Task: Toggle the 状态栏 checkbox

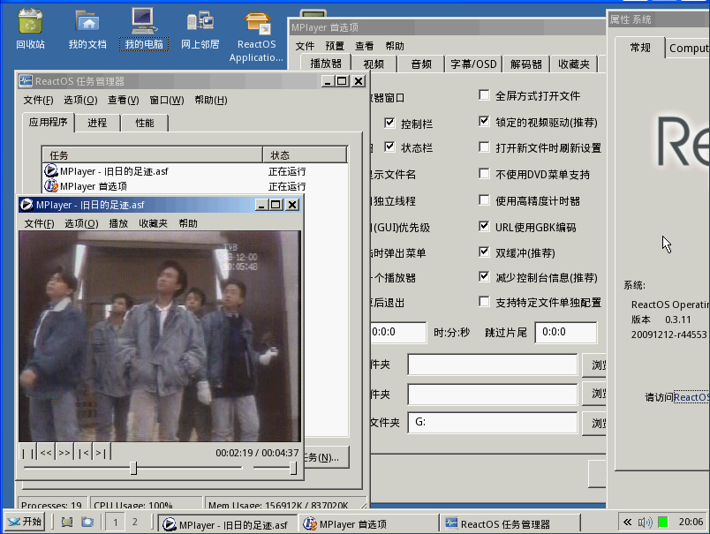Action: click(x=389, y=147)
